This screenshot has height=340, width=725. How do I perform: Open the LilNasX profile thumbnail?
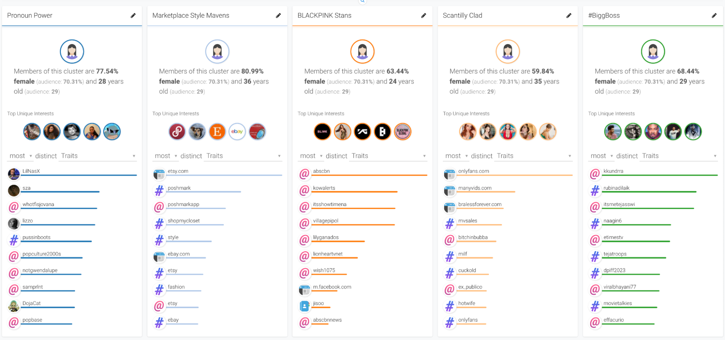14,174
